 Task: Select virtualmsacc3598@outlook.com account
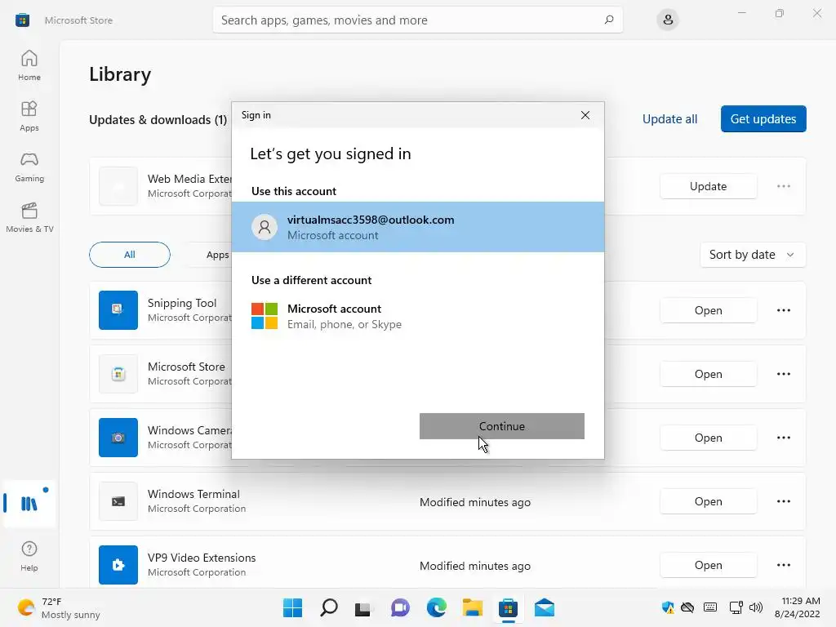(x=418, y=227)
